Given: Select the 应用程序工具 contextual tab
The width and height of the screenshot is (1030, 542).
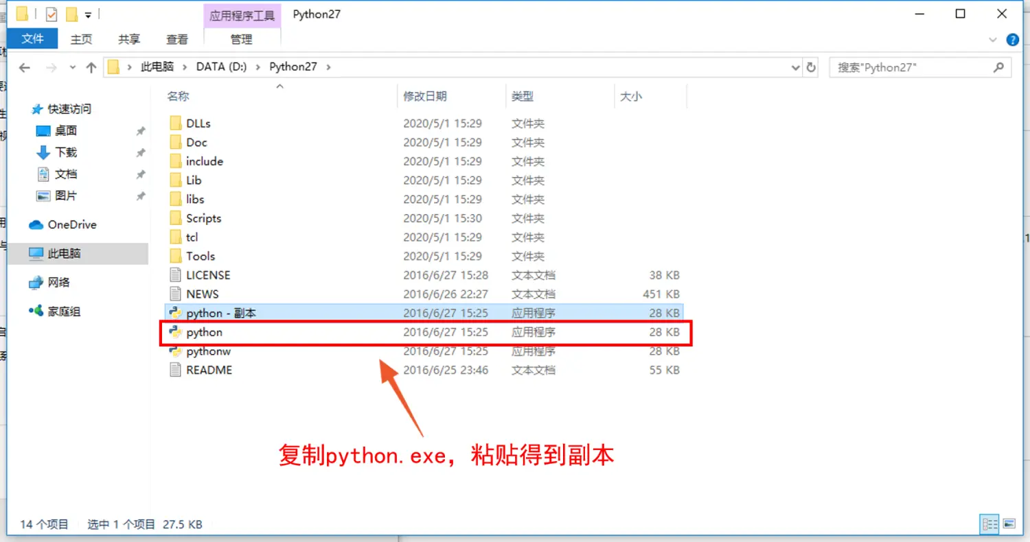Looking at the screenshot, I should 242,16.
